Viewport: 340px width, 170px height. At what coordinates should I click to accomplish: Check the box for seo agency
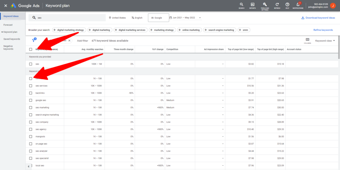coord(31,129)
